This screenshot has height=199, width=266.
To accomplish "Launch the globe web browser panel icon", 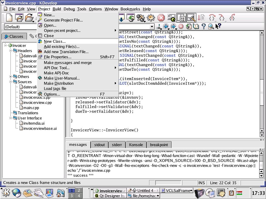I will click(x=16, y=193).
